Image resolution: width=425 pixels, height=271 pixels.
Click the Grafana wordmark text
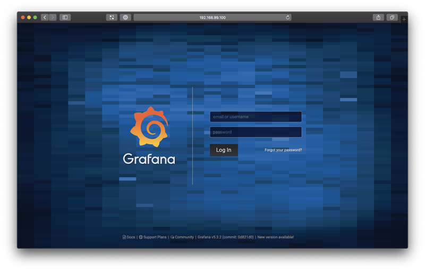[x=149, y=159]
